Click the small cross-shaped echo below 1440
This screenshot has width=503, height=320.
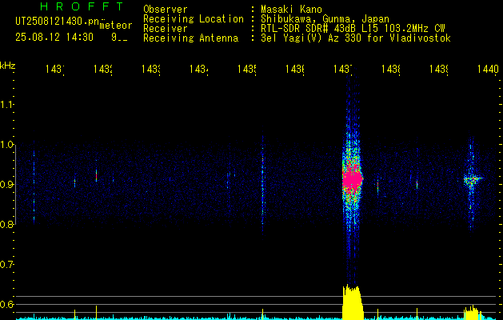pos(472,178)
